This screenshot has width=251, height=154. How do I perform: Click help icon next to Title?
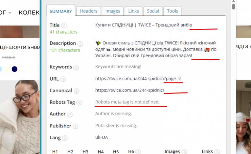64,25
